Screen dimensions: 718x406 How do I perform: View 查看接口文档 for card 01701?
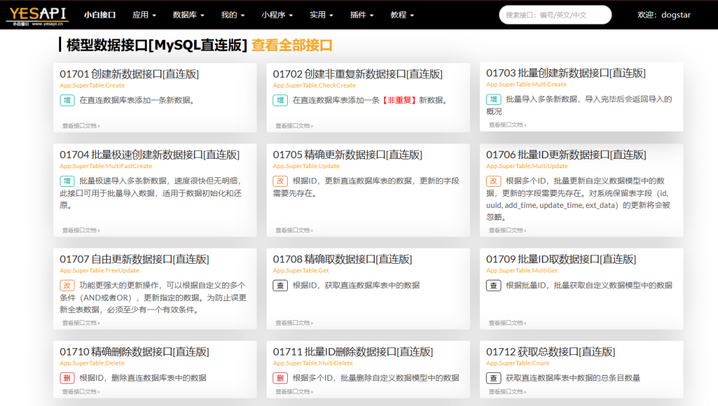coord(80,126)
